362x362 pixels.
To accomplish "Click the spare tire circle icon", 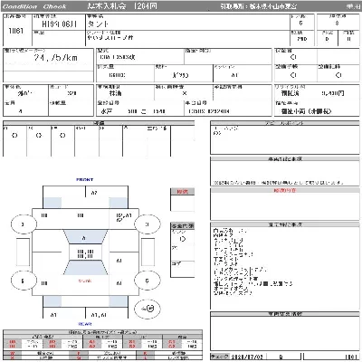I will (148, 309).
